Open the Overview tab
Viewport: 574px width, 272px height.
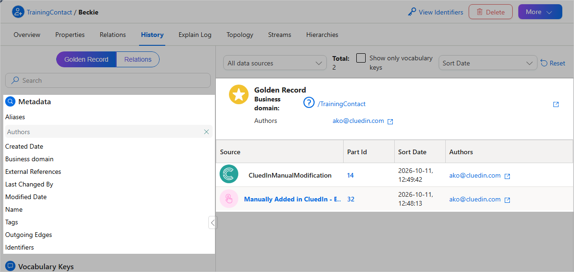click(x=27, y=35)
